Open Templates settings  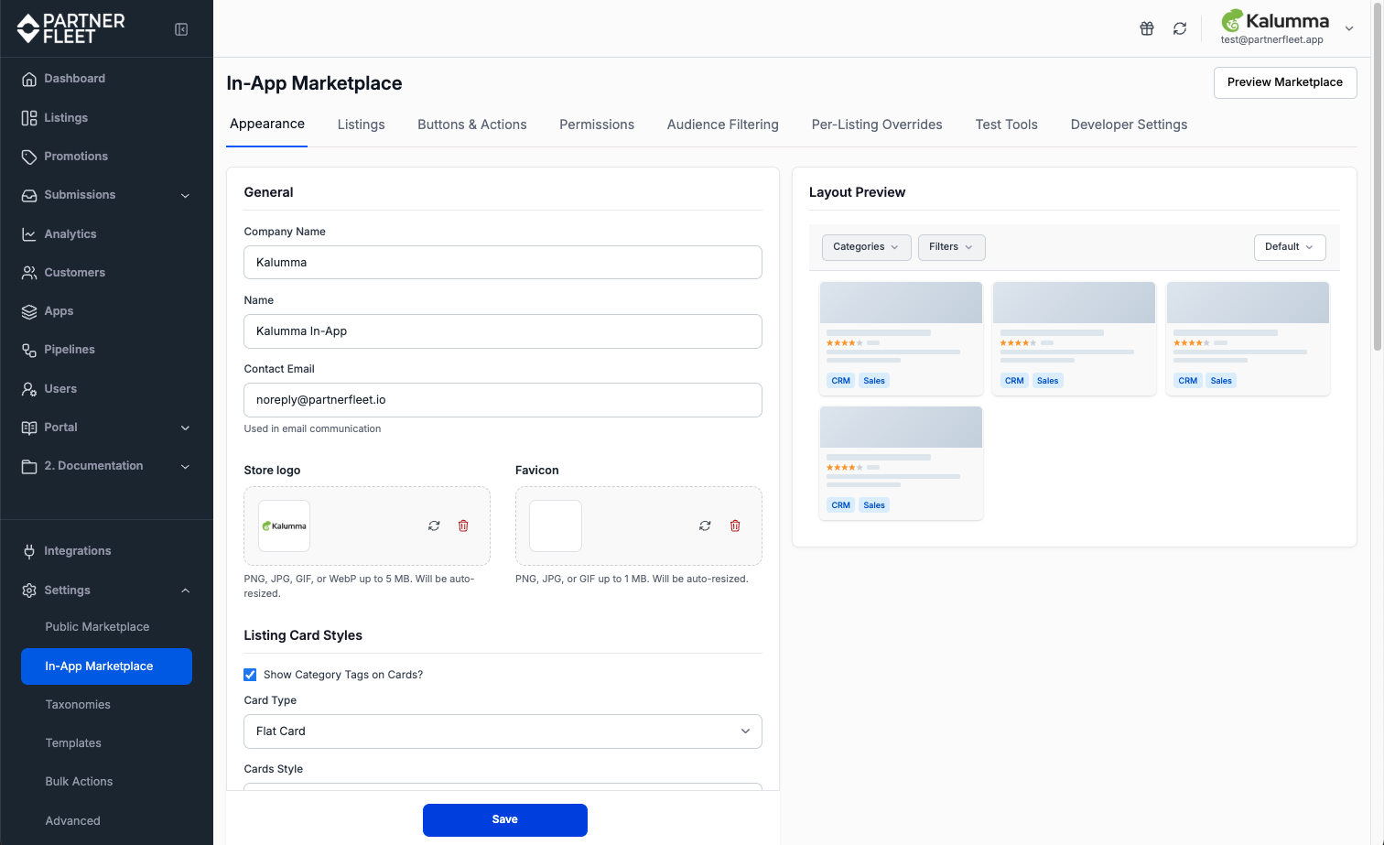tap(73, 743)
